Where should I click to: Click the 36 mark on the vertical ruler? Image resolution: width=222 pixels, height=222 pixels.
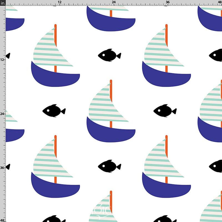tap(2, 168)
